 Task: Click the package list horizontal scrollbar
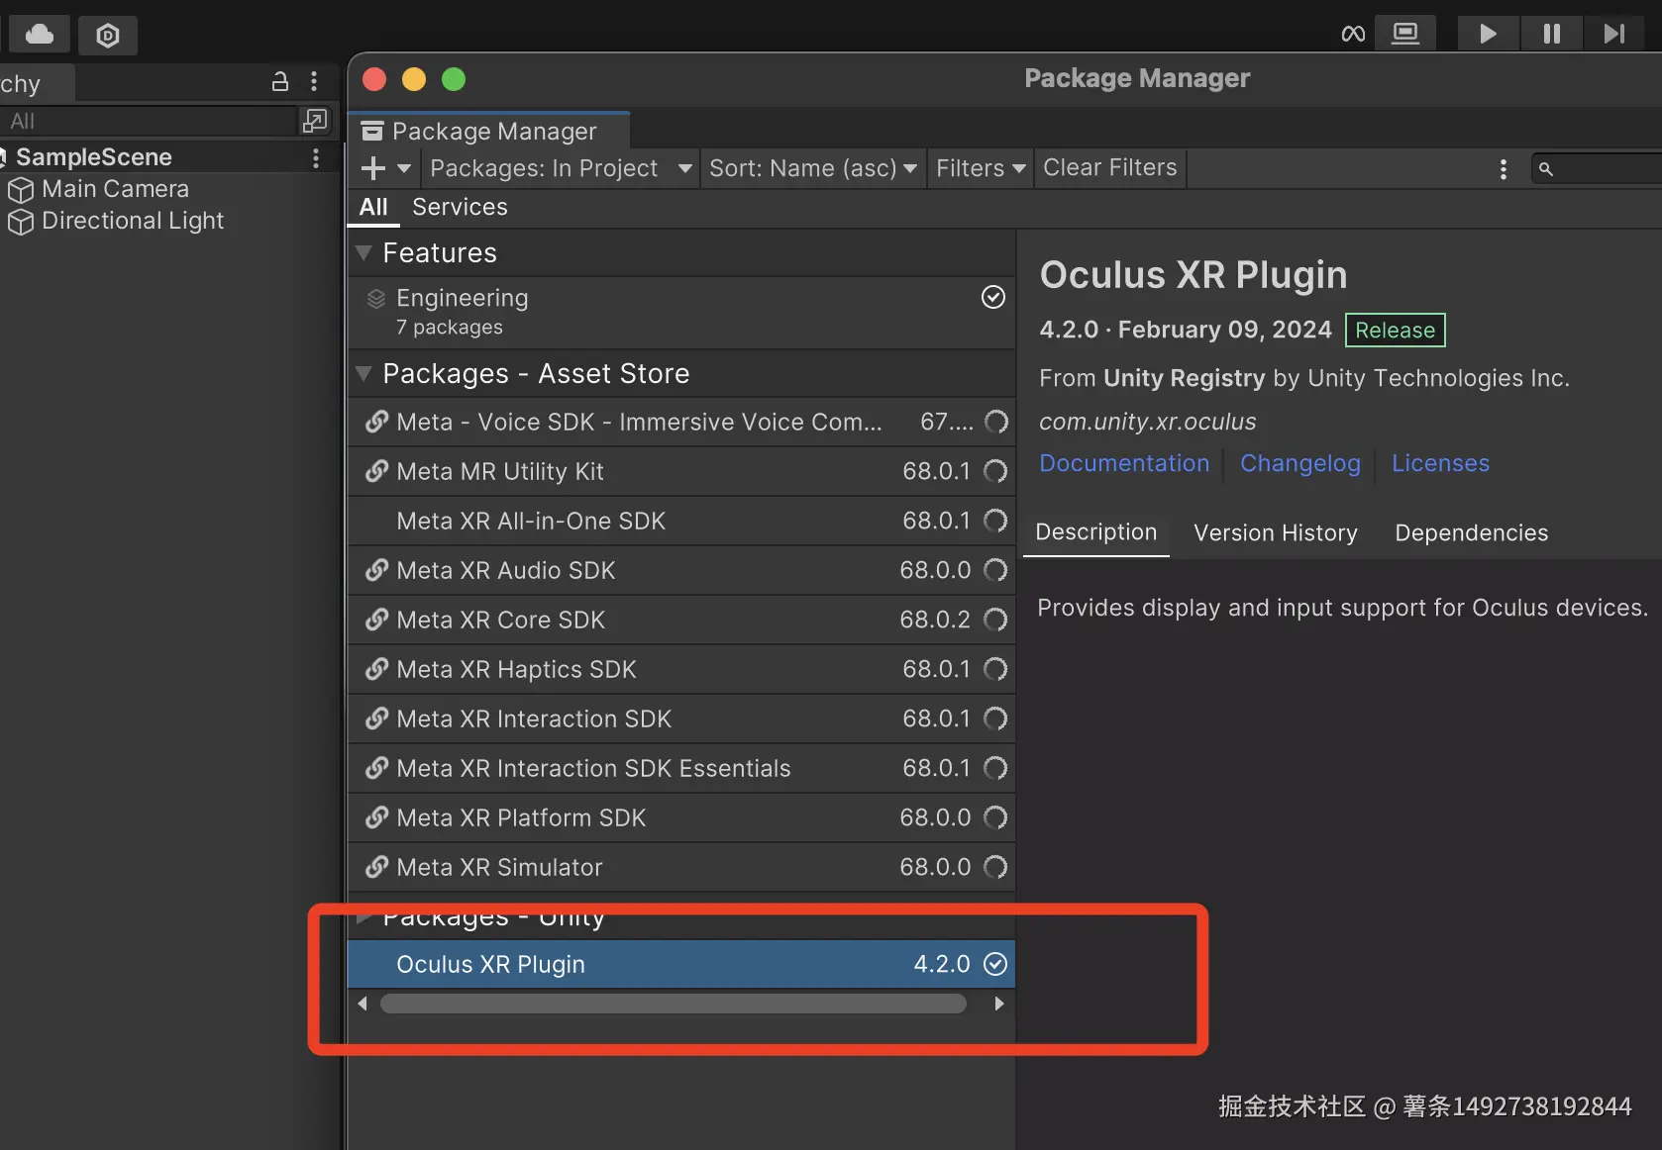[674, 1004]
